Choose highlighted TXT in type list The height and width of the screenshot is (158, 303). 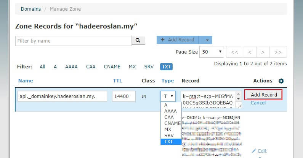click(x=171, y=142)
